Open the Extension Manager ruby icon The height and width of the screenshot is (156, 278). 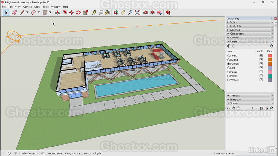pos(168,13)
